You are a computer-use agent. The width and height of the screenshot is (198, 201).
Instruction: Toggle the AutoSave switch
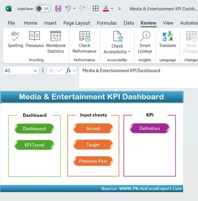point(43,9)
